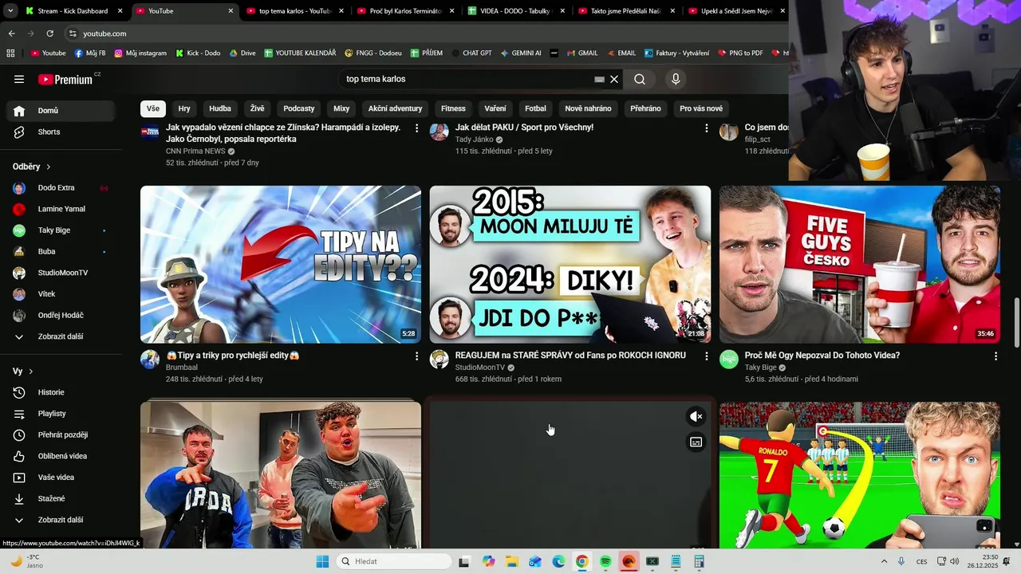This screenshot has height=574, width=1021.
Task: Open the Ronaldo football game video thumbnail
Action: point(860,475)
